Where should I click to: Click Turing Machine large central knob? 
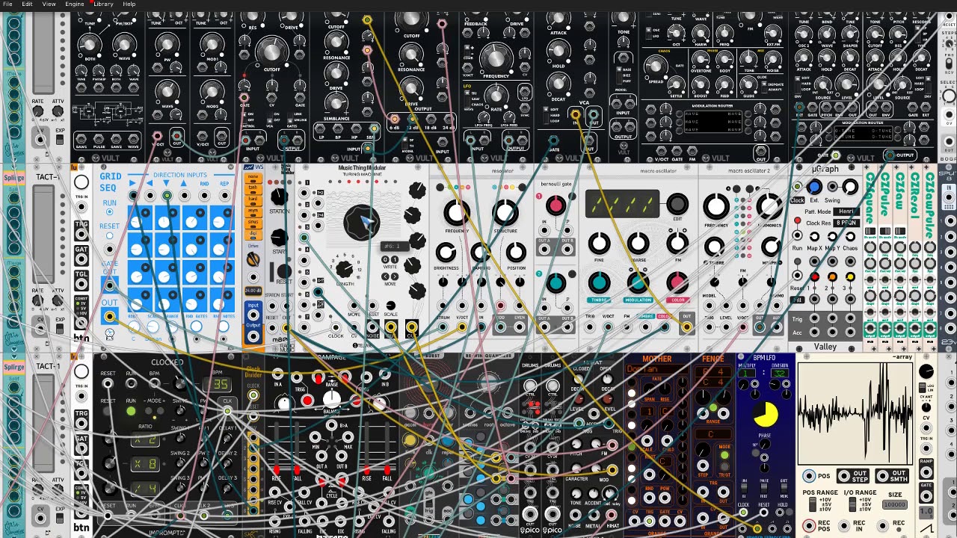[x=362, y=222]
